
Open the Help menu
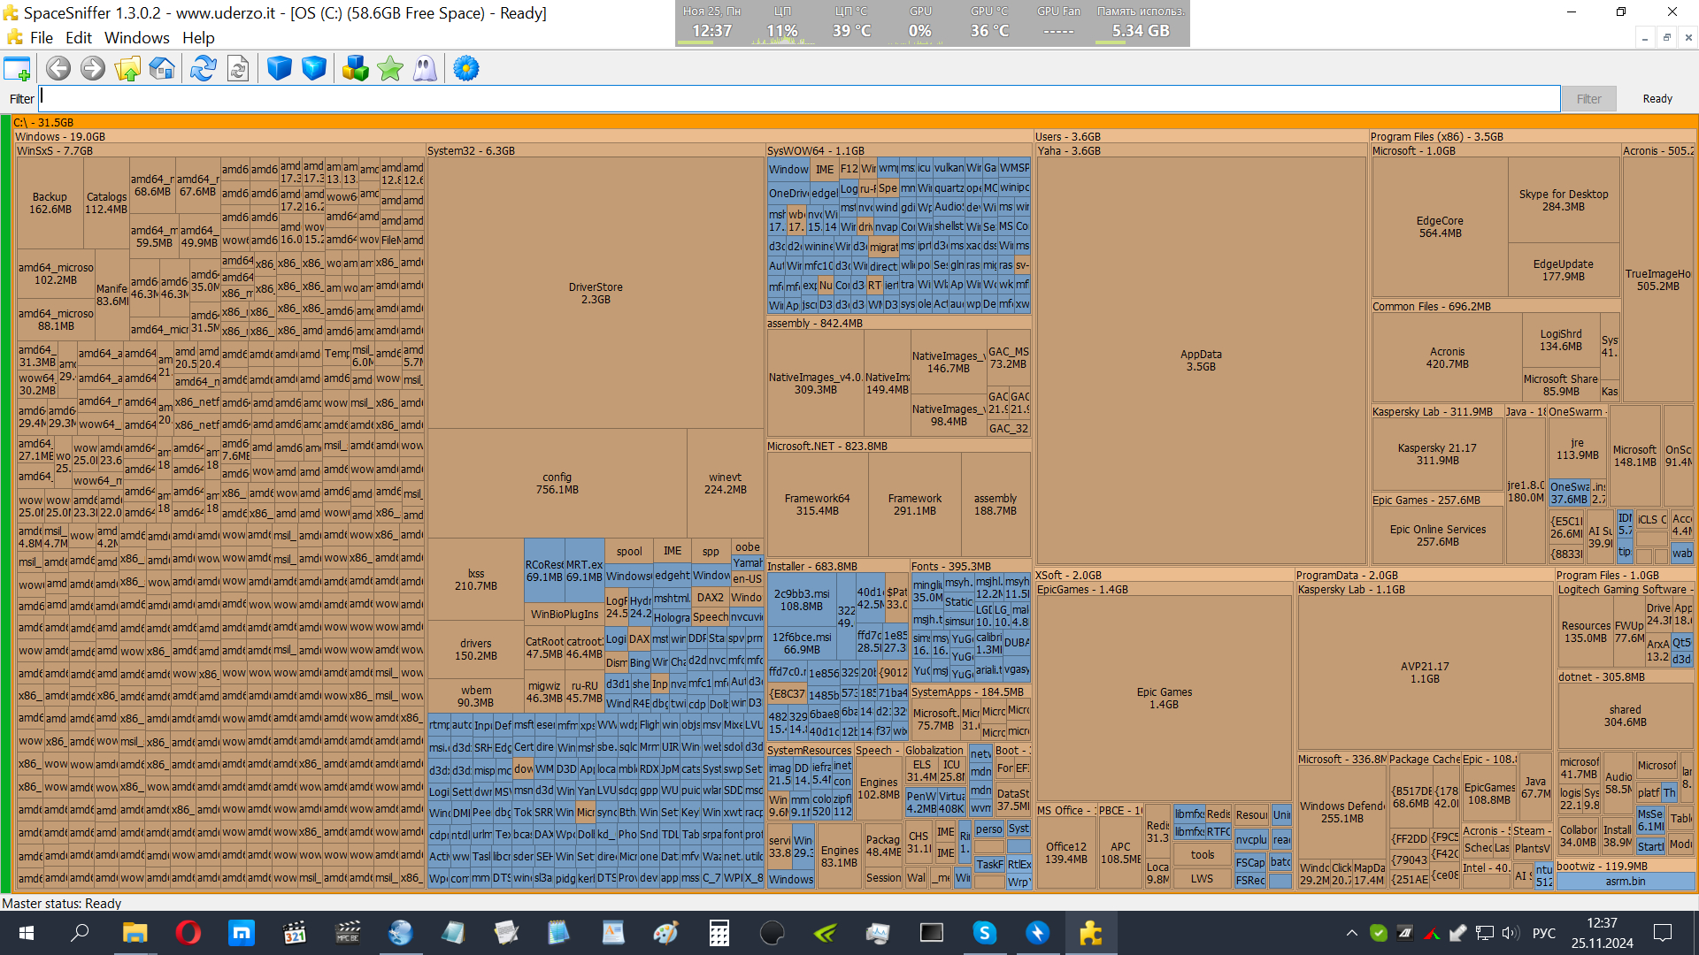click(198, 38)
